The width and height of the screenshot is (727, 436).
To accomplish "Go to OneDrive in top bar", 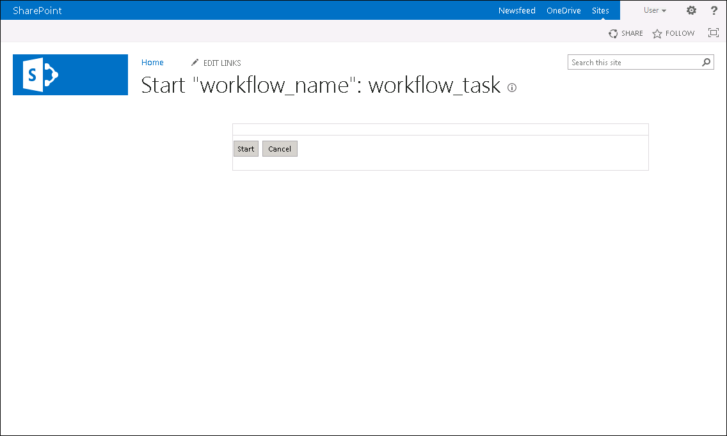I will 564,10.
